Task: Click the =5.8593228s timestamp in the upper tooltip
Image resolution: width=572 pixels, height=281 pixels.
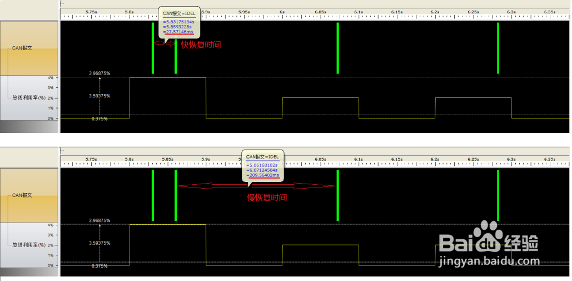Action: [177, 27]
